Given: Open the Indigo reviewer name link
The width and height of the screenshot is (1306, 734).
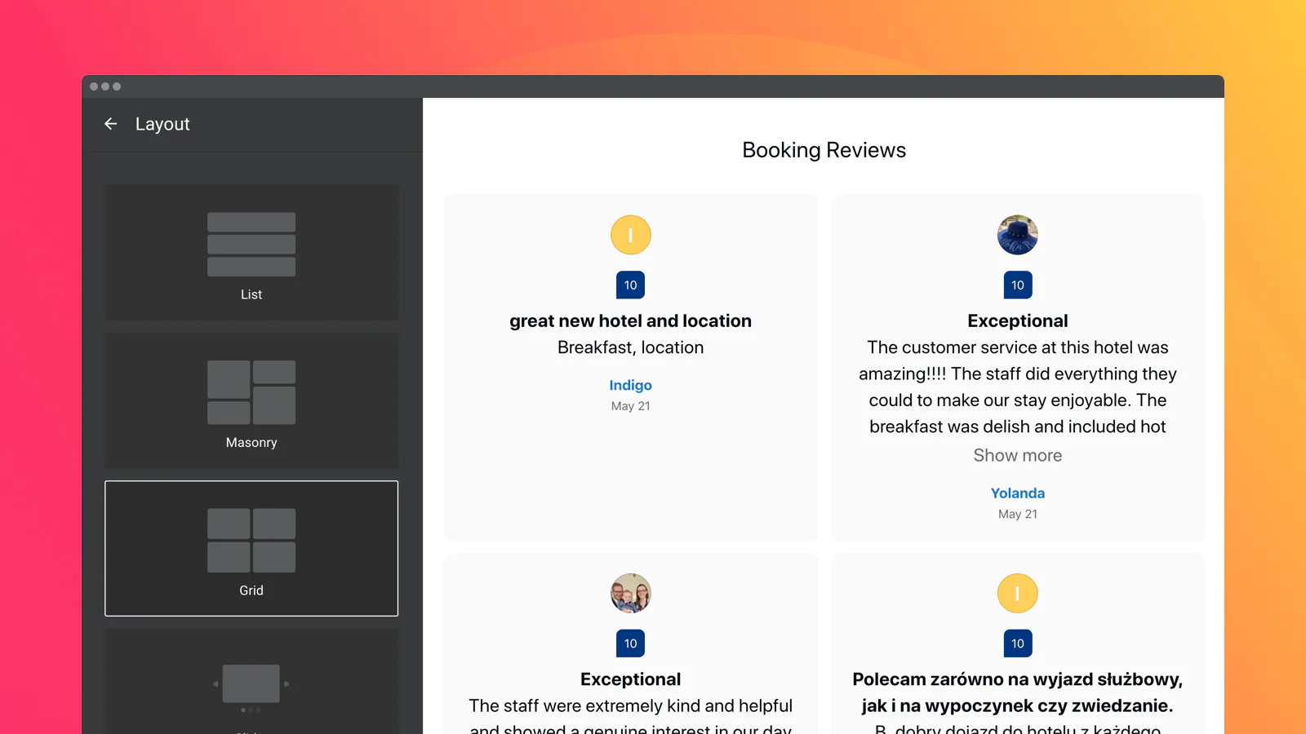Looking at the screenshot, I should (x=631, y=385).
